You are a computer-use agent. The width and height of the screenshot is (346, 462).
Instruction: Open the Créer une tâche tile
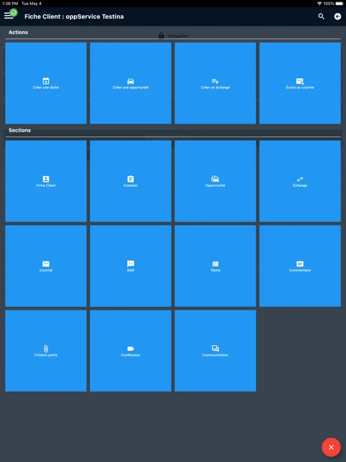[x=46, y=83]
